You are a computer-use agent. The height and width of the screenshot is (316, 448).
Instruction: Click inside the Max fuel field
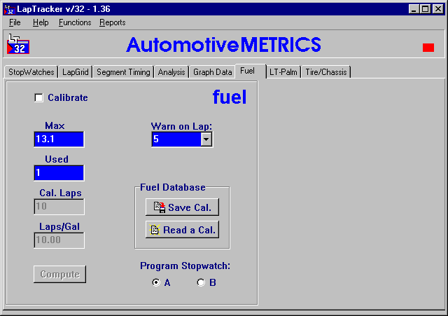(59, 139)
